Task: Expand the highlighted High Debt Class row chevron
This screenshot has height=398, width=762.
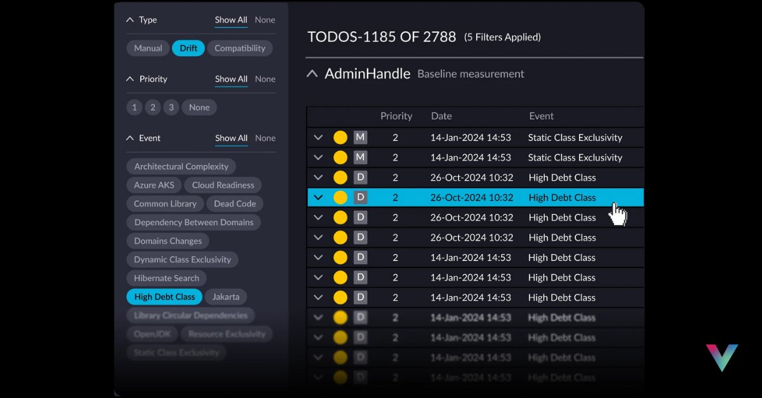Action: 319,198
